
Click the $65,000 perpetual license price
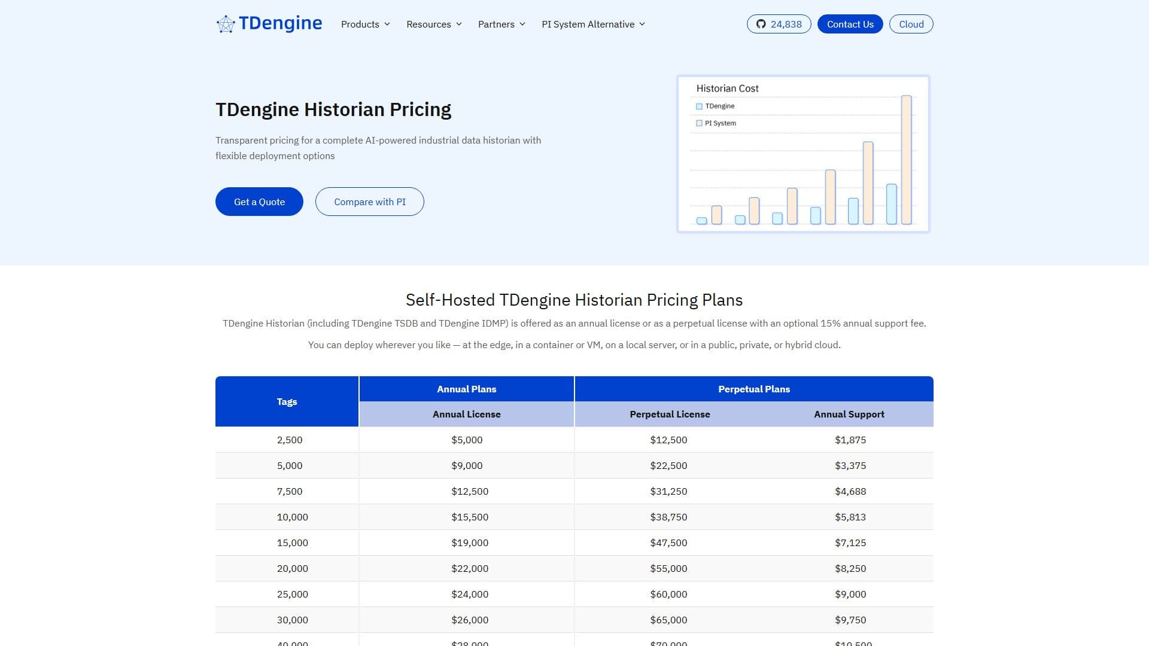pyautogui.click(x=668, y=620)
